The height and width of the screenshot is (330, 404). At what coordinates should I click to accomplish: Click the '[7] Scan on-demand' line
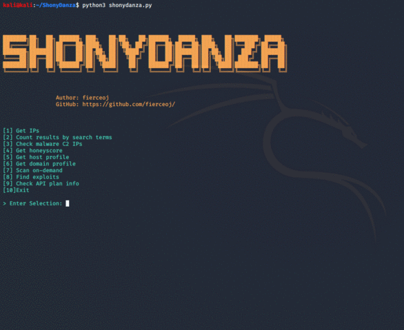32,170
